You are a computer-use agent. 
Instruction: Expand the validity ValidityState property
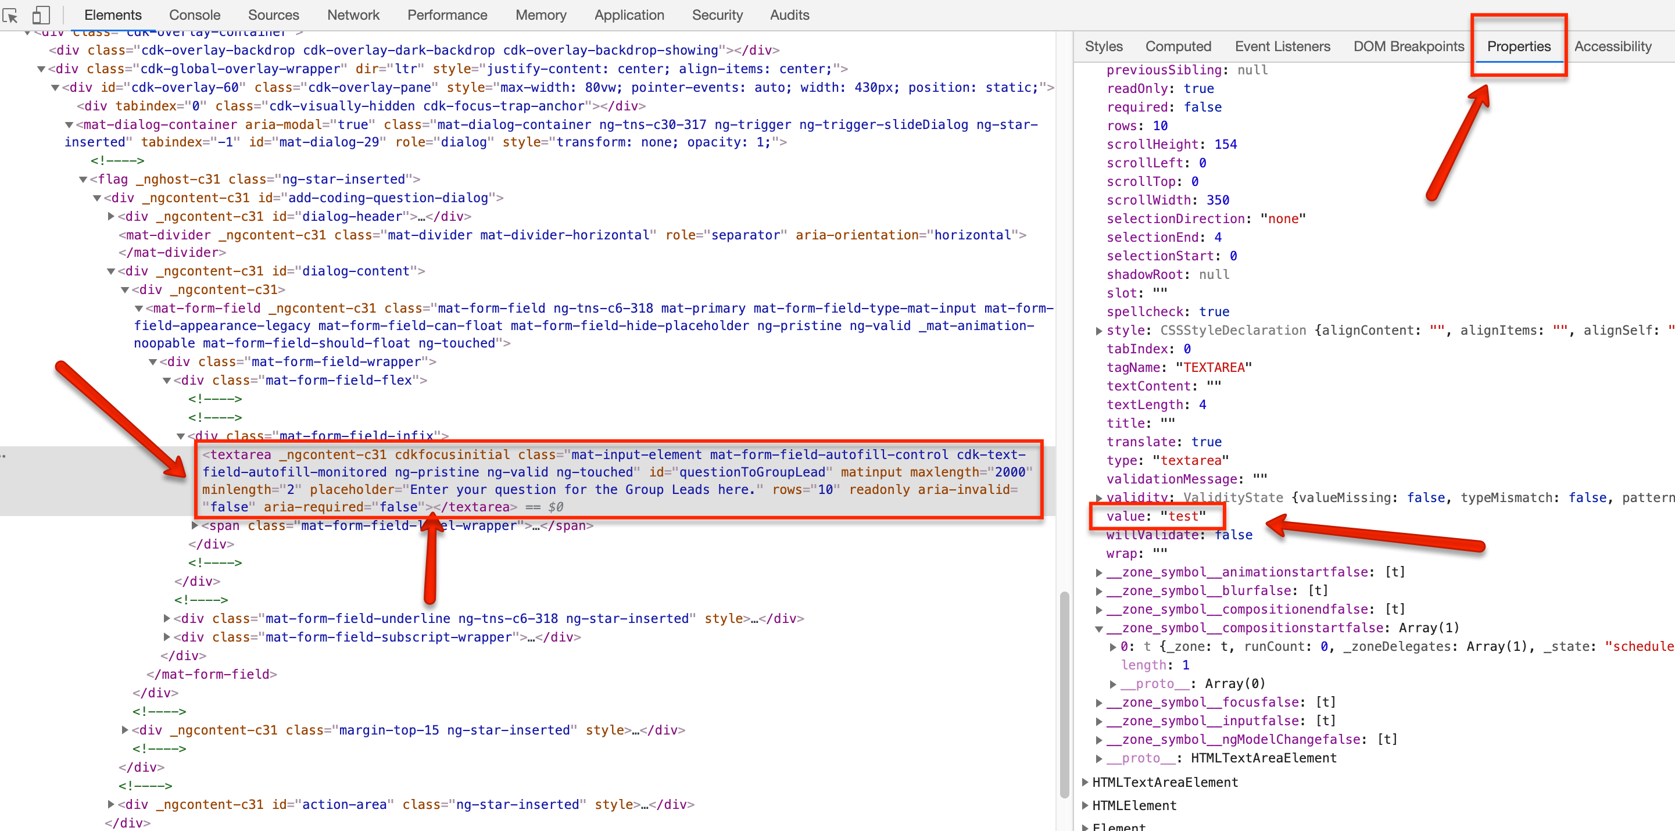click(x=1099, y=497)
